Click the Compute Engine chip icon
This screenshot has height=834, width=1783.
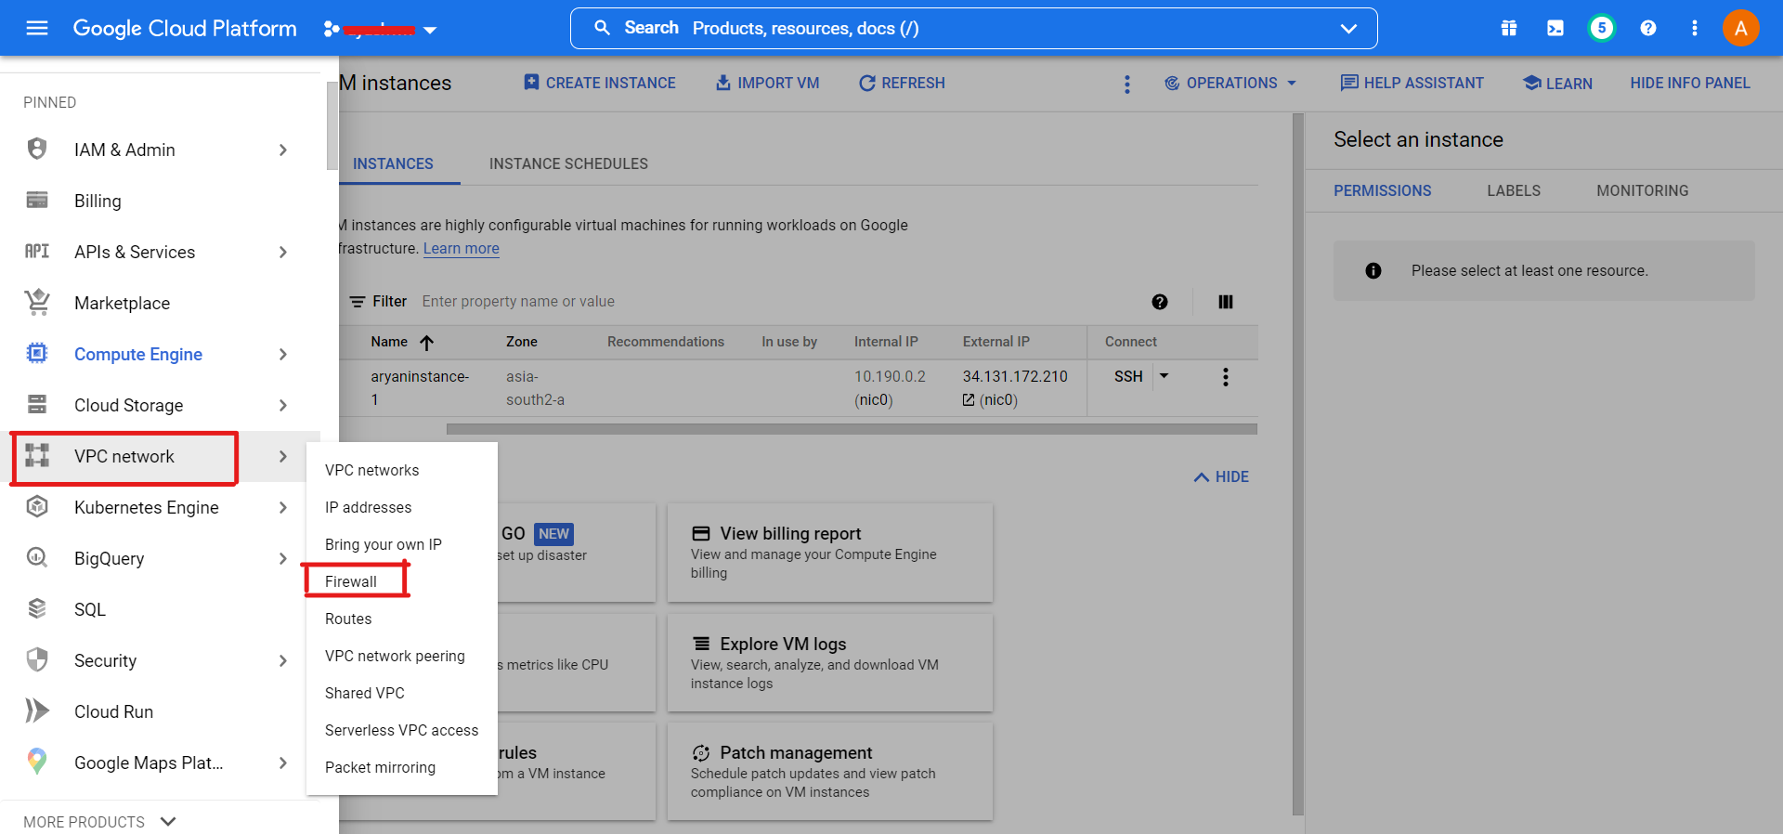(37, 353)
